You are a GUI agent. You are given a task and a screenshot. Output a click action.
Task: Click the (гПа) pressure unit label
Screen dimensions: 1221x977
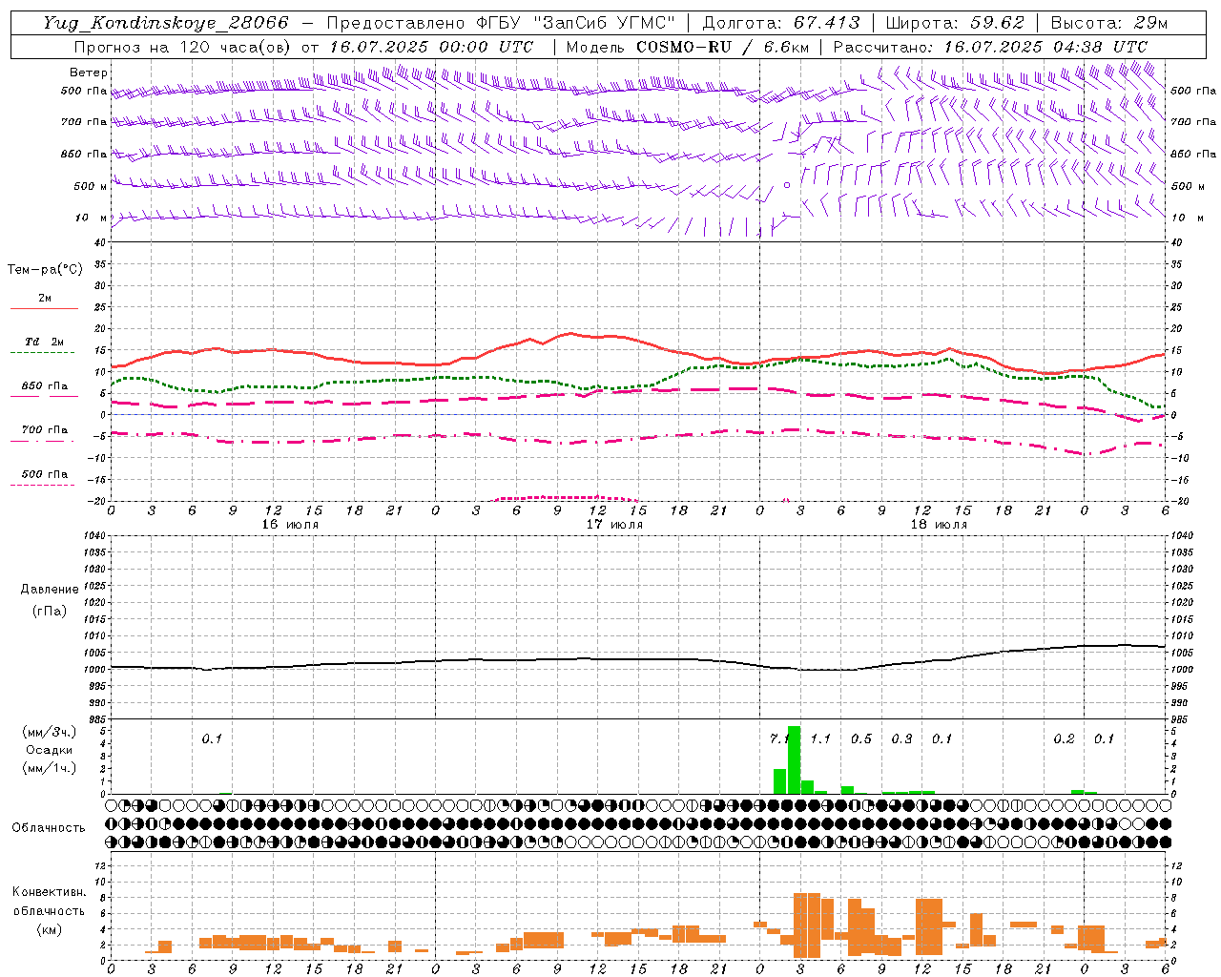(x=50, y=611)
